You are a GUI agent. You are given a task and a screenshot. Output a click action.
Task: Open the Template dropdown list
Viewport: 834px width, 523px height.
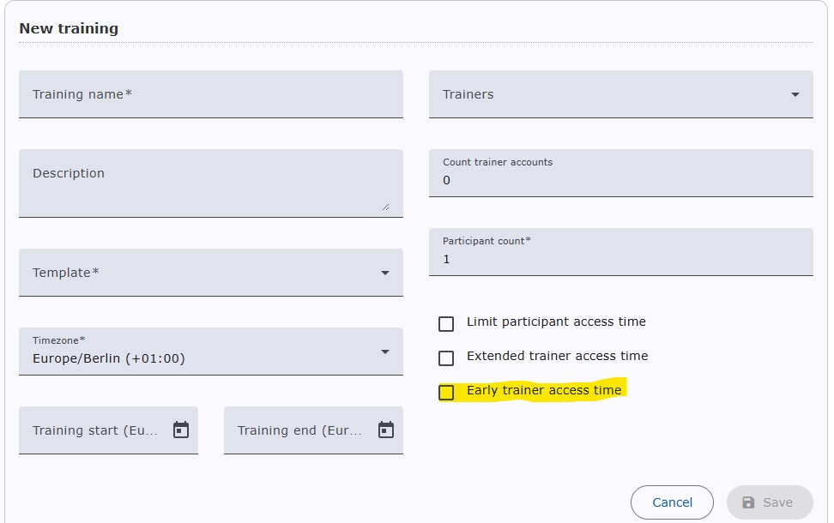[384, 273]
